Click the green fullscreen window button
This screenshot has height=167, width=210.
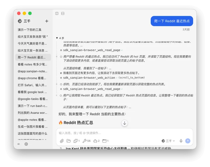tap(30, 13)
